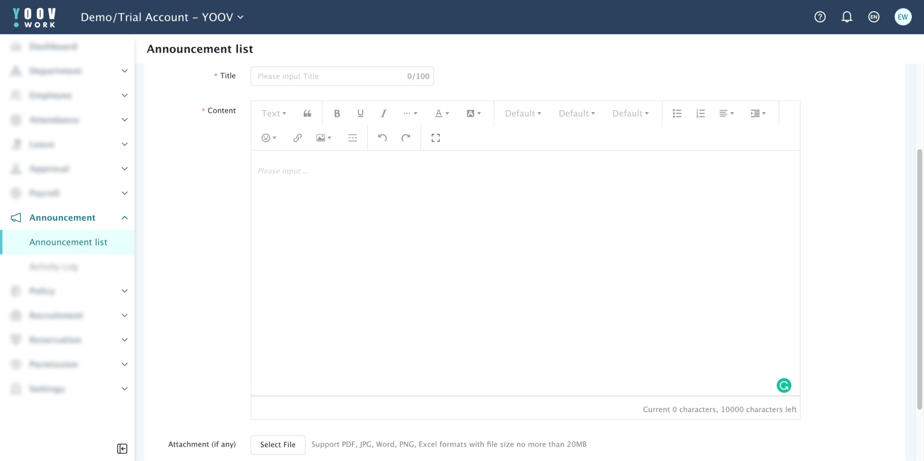Open the Text heading style dropdown
The image size is (924, 461).
click(274, 114)
